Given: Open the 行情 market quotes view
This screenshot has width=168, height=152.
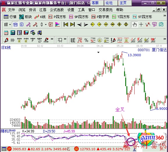Looking at the screenshot, I should tap(10, 17).
